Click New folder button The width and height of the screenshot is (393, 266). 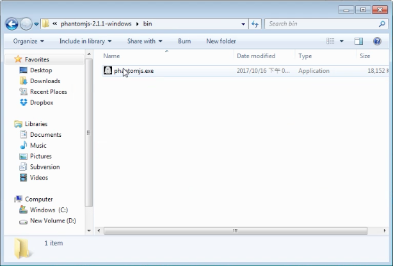pos(221,41)
